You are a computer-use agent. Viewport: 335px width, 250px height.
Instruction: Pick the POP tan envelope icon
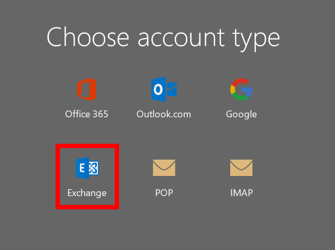click(164, 168)
